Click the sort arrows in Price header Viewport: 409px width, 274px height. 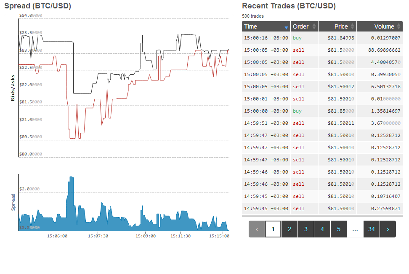(x=352, y=26)
